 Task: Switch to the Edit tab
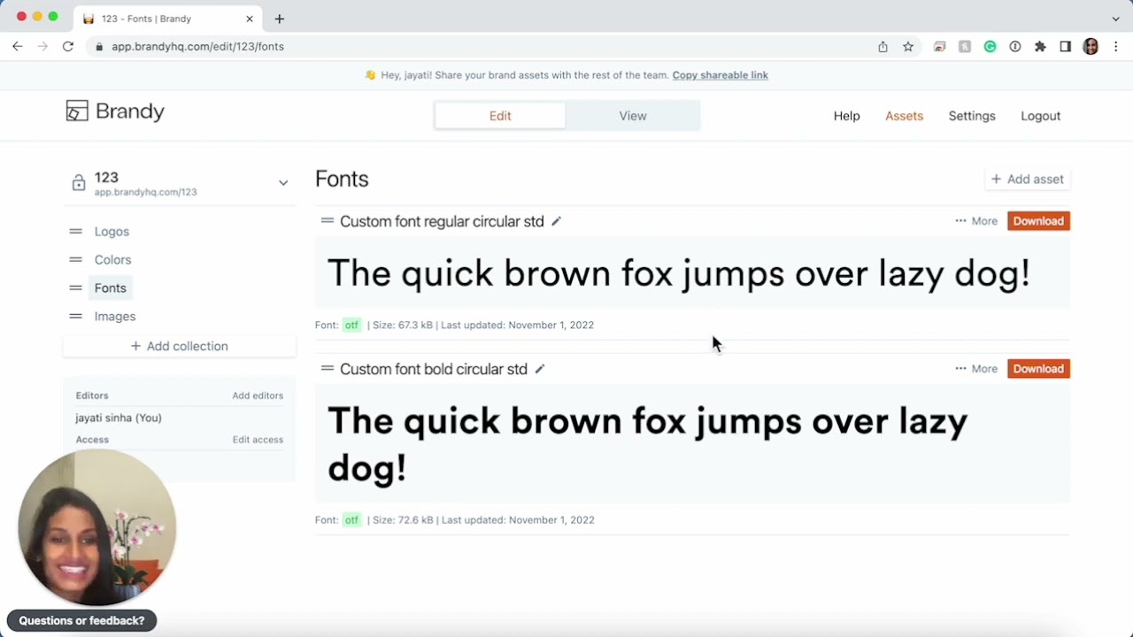click(500, 116)
